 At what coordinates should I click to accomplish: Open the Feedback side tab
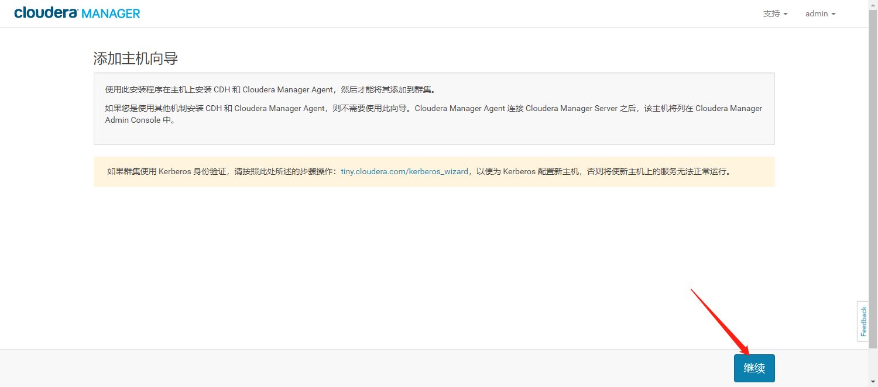pyautogui.click(x=863, y=321)
